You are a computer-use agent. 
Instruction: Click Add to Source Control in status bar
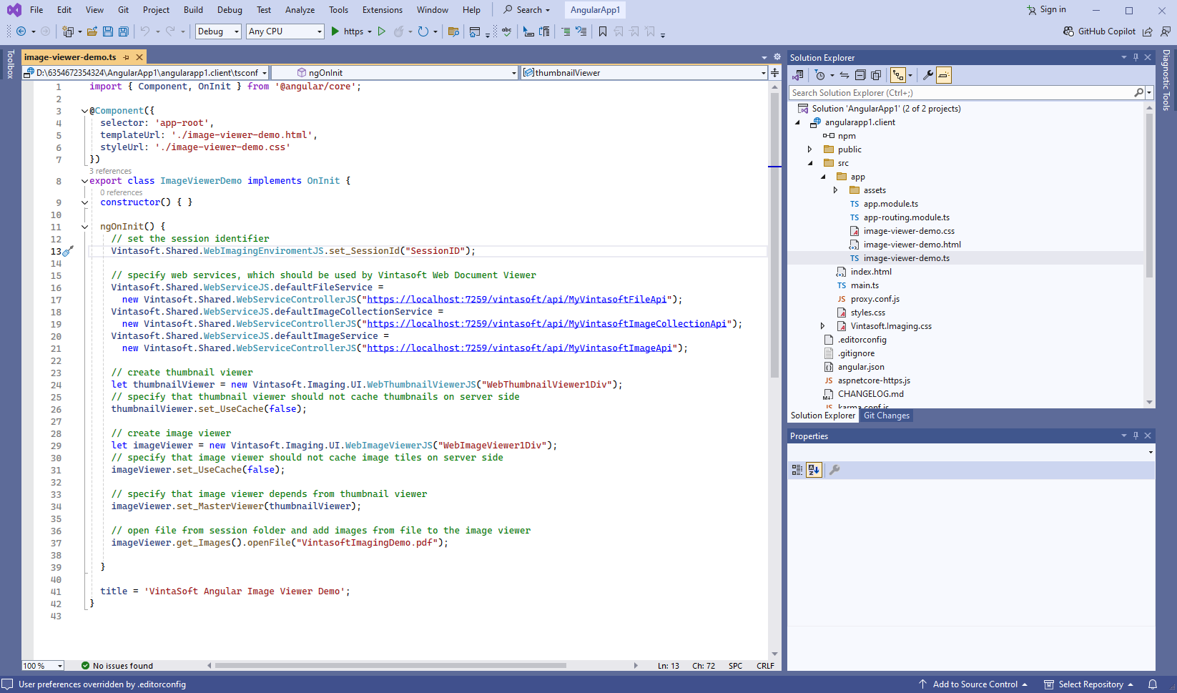click(x=974, y=684)
